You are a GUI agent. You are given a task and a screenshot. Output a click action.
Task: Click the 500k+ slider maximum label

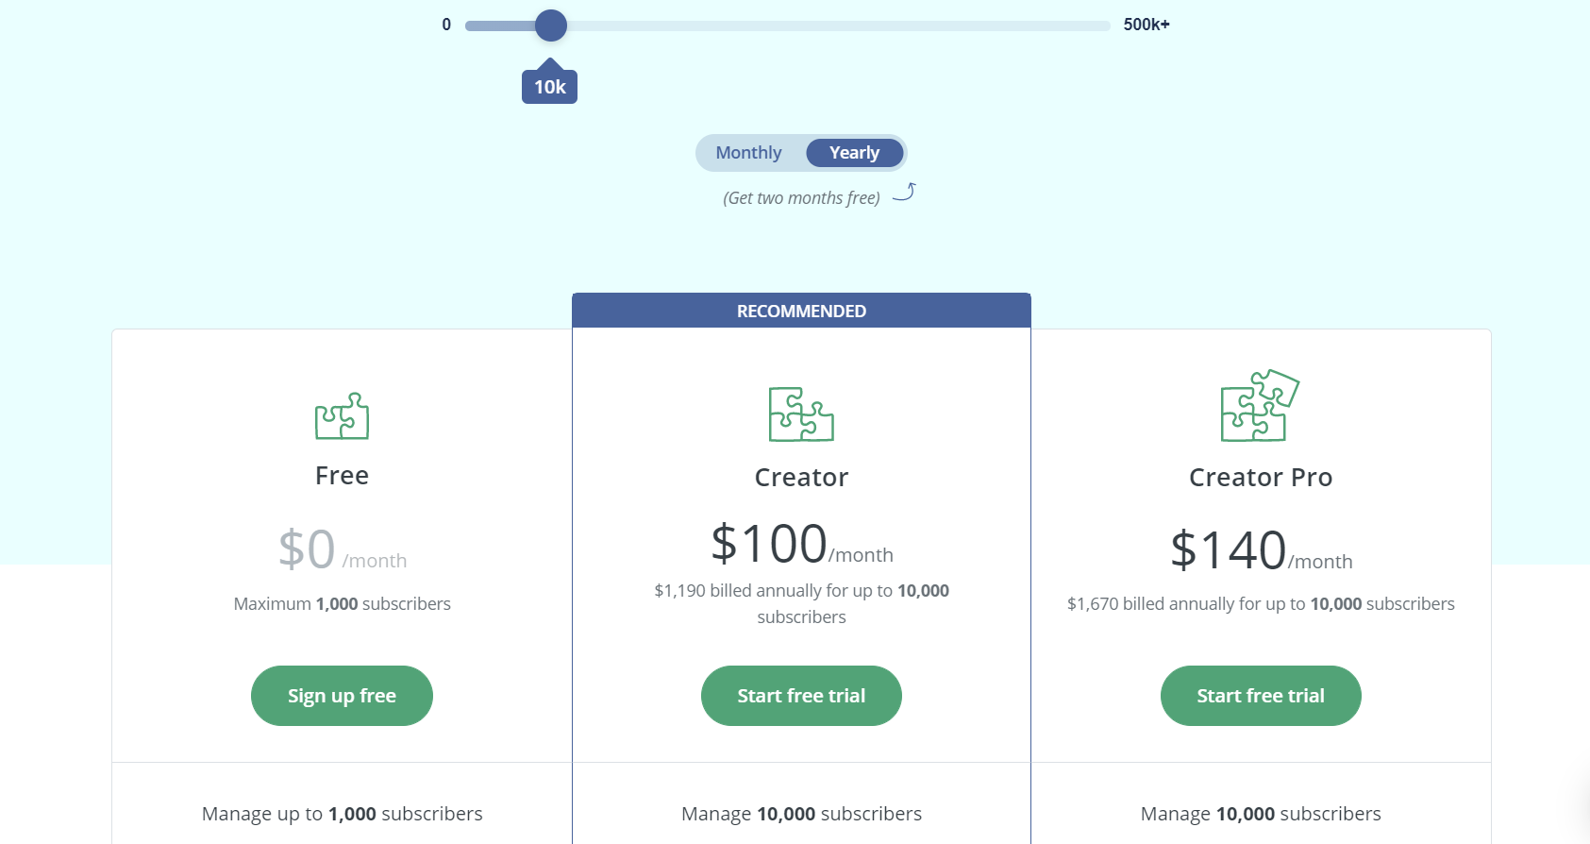click(1146, 25)
